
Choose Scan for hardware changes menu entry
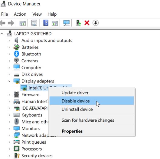coord(92,120)
